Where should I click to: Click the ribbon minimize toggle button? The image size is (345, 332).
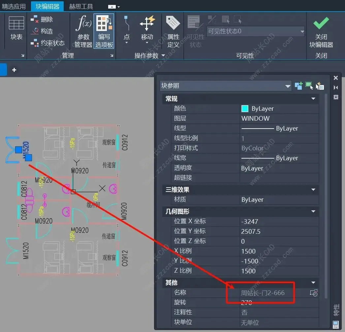tap(112, 7)
